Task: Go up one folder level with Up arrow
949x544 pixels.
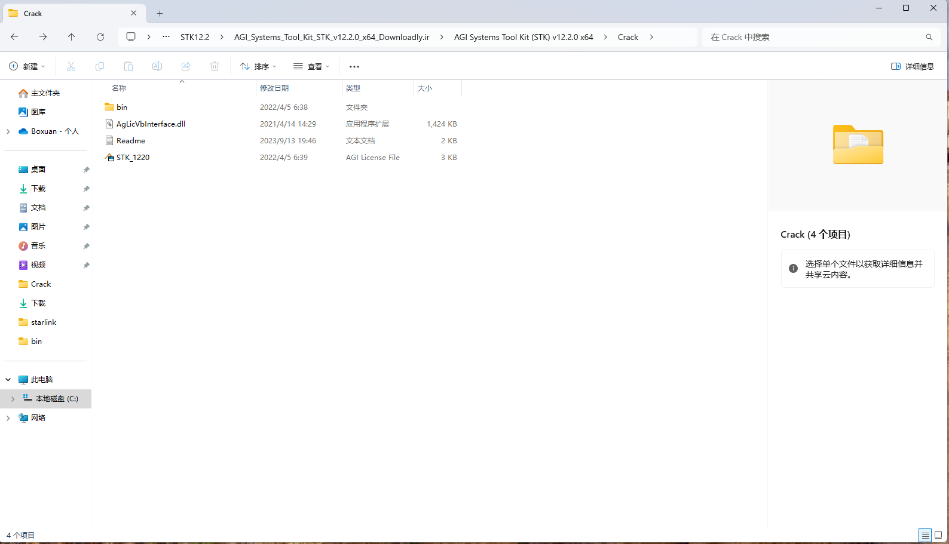Action: coord(72,37)
